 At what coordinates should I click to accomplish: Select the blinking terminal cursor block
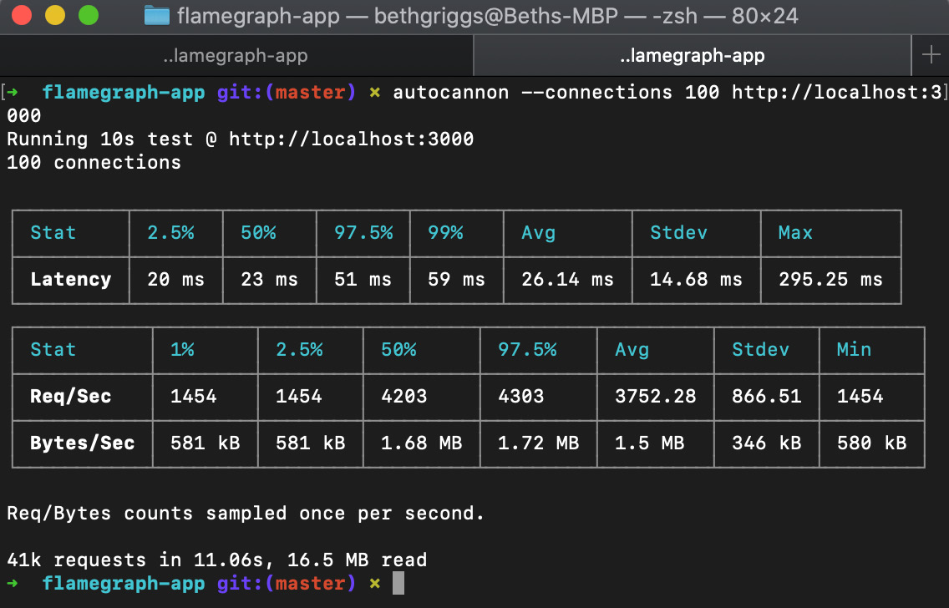(397, 582)
